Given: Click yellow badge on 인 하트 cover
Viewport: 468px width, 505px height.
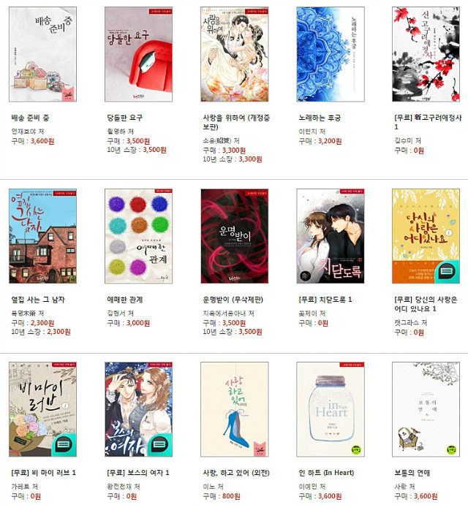Looking at the screenshot, I should tap(356, 449).
